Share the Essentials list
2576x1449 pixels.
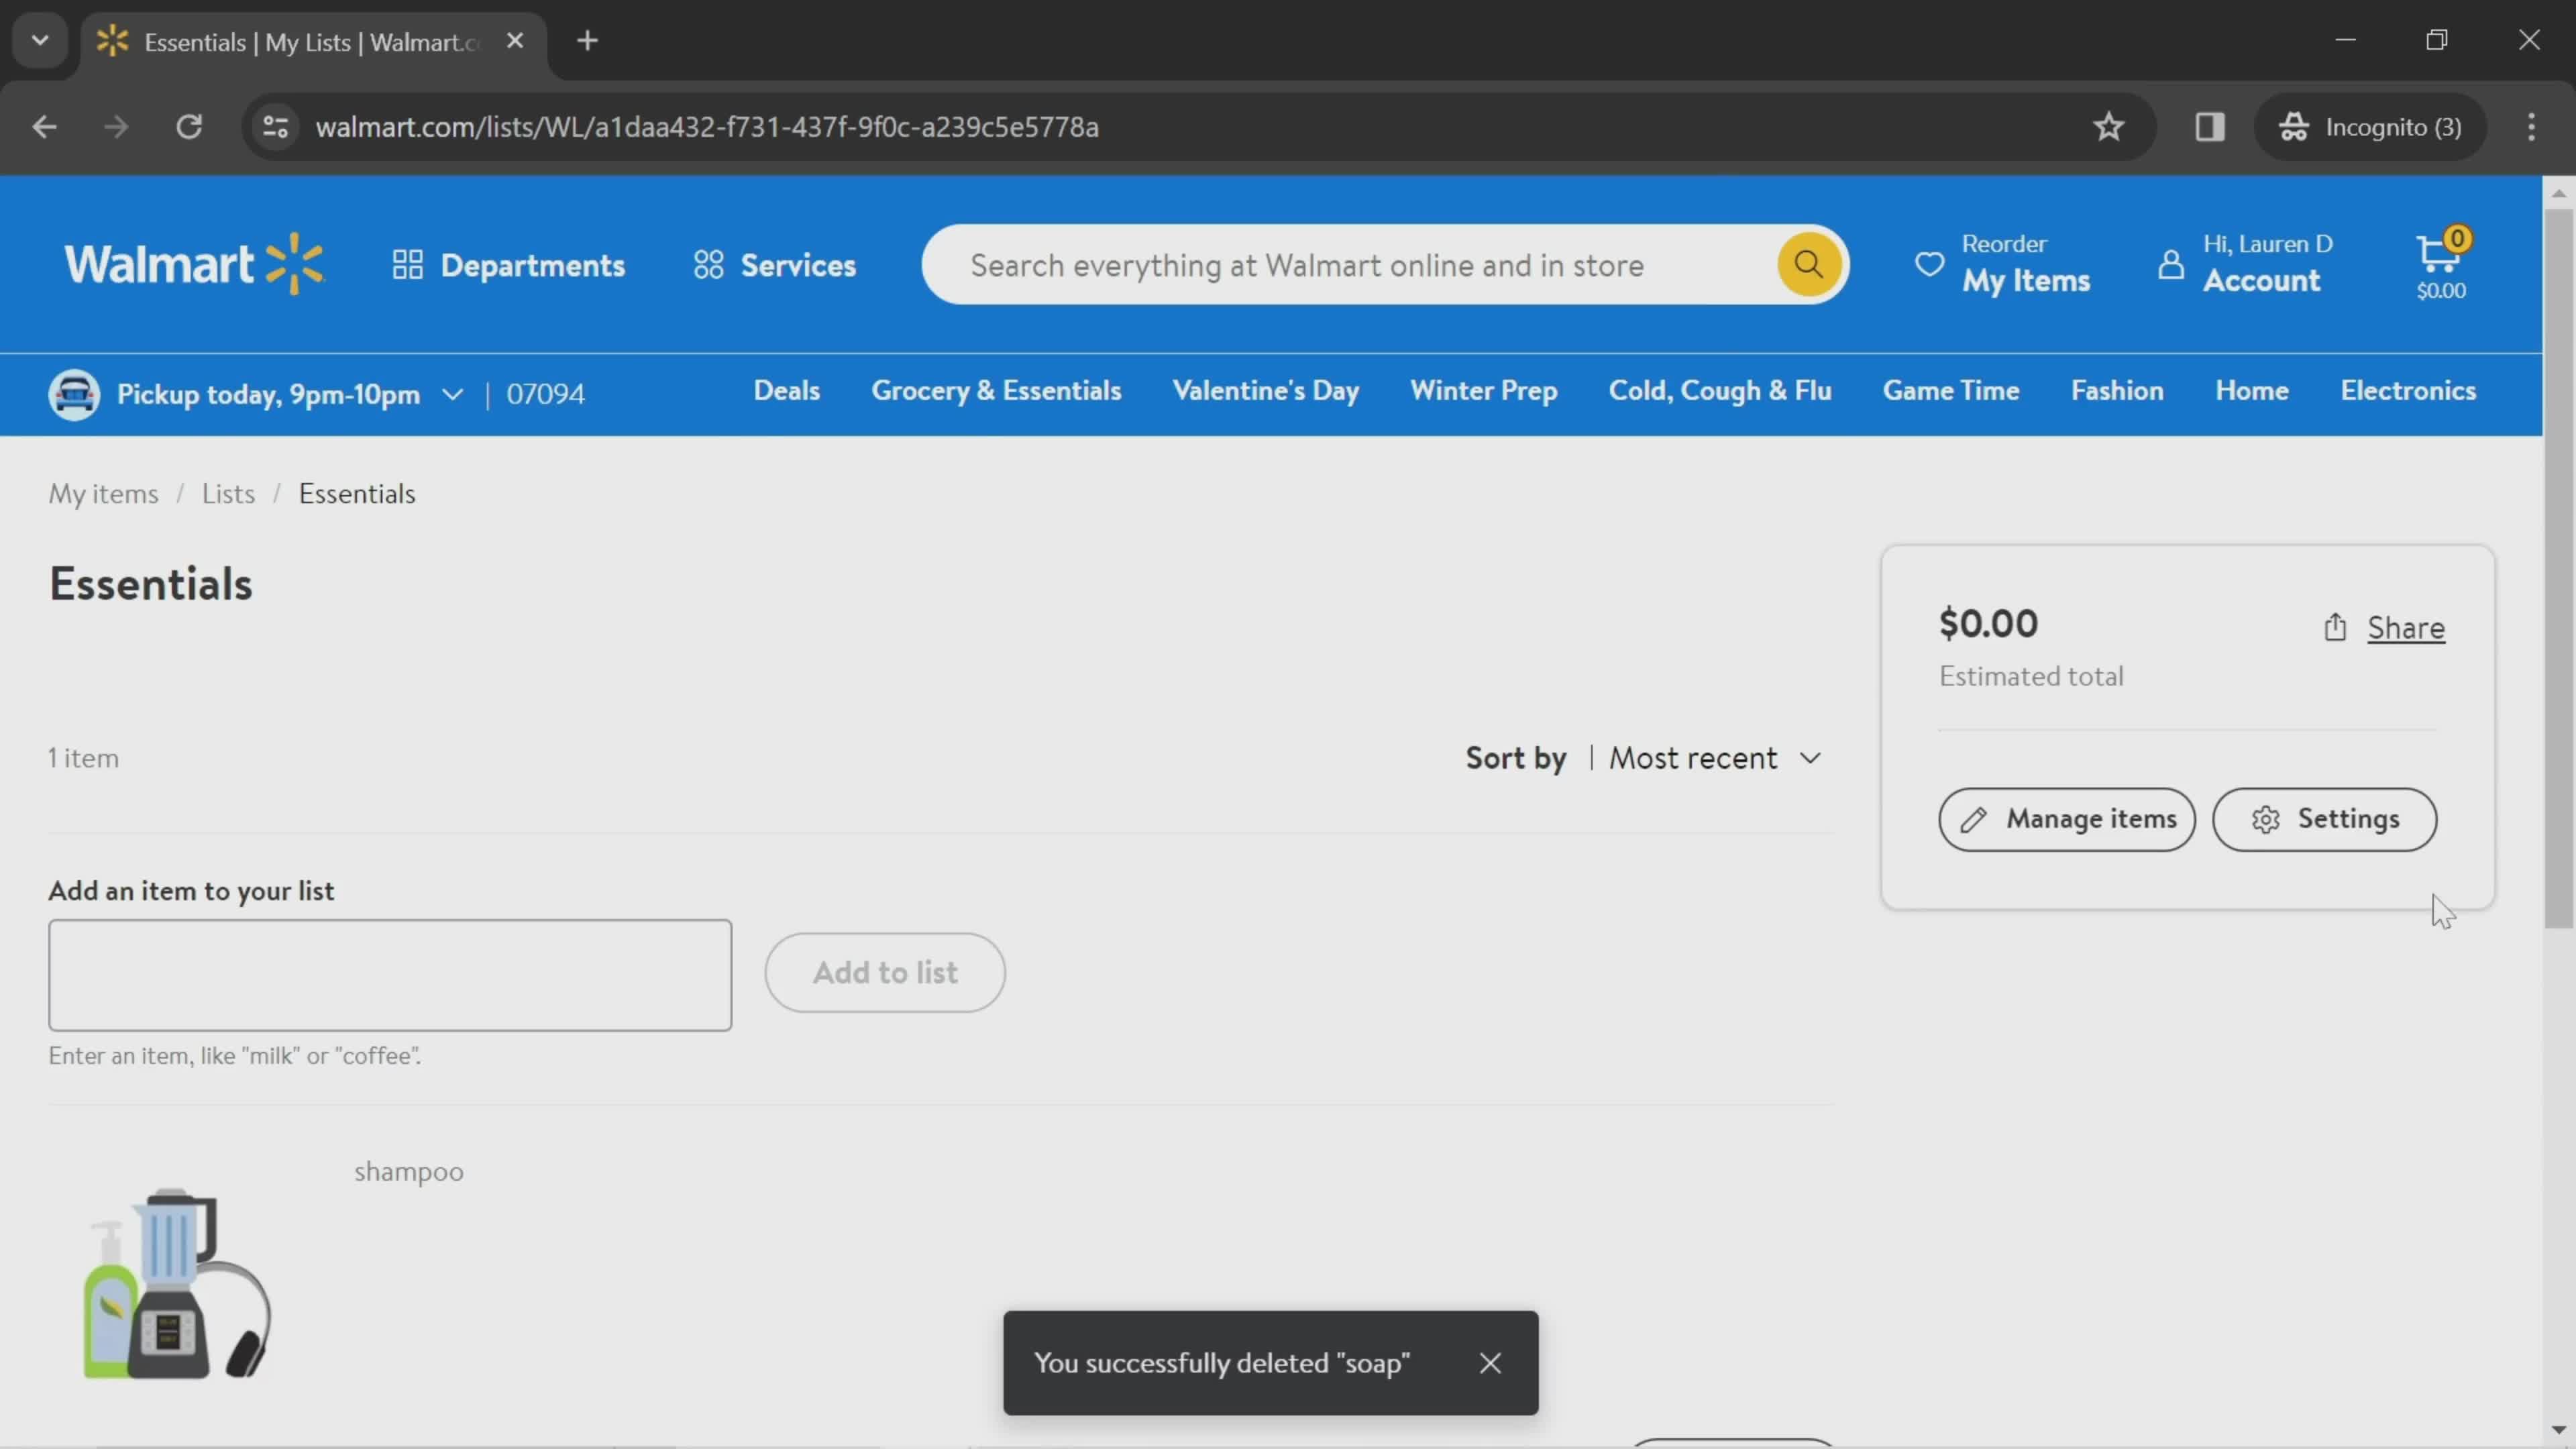pyautogui.click(x=2405, y=628)
